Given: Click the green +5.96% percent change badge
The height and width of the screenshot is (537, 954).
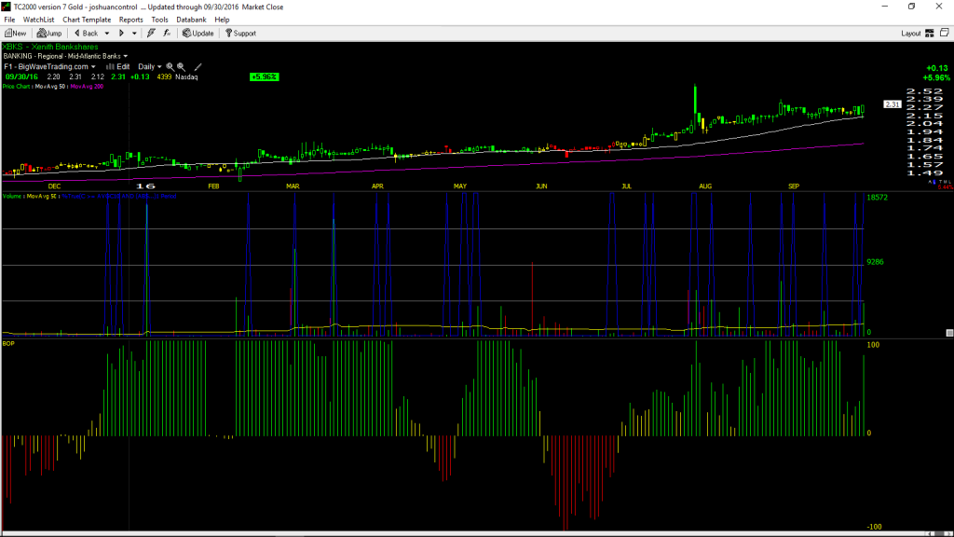Looking at the screenshot, I should [x=264, y=76].
